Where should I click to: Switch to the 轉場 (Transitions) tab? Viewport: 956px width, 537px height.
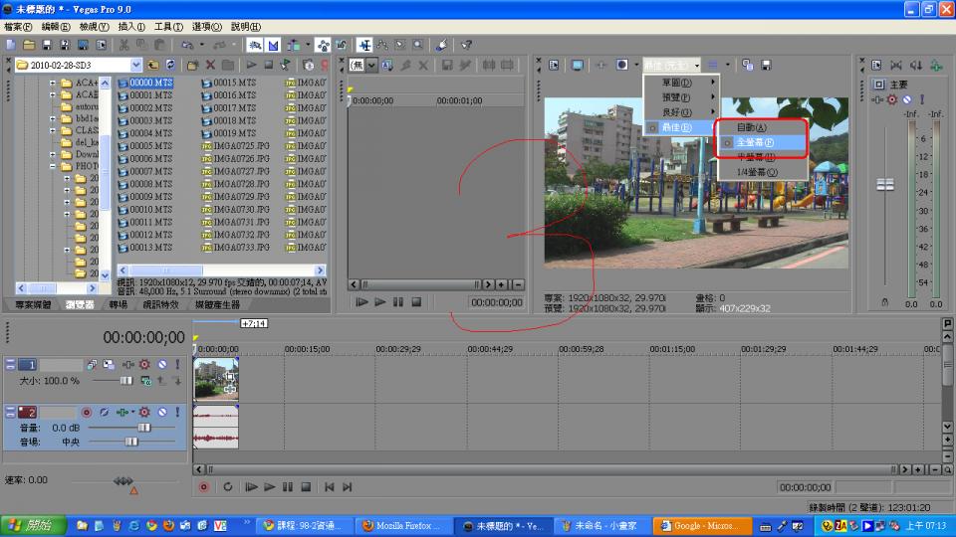point(118,304)
